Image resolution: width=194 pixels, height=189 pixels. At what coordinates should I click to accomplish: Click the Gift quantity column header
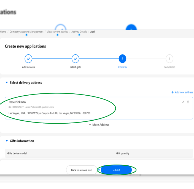click(x=123, y=153)
